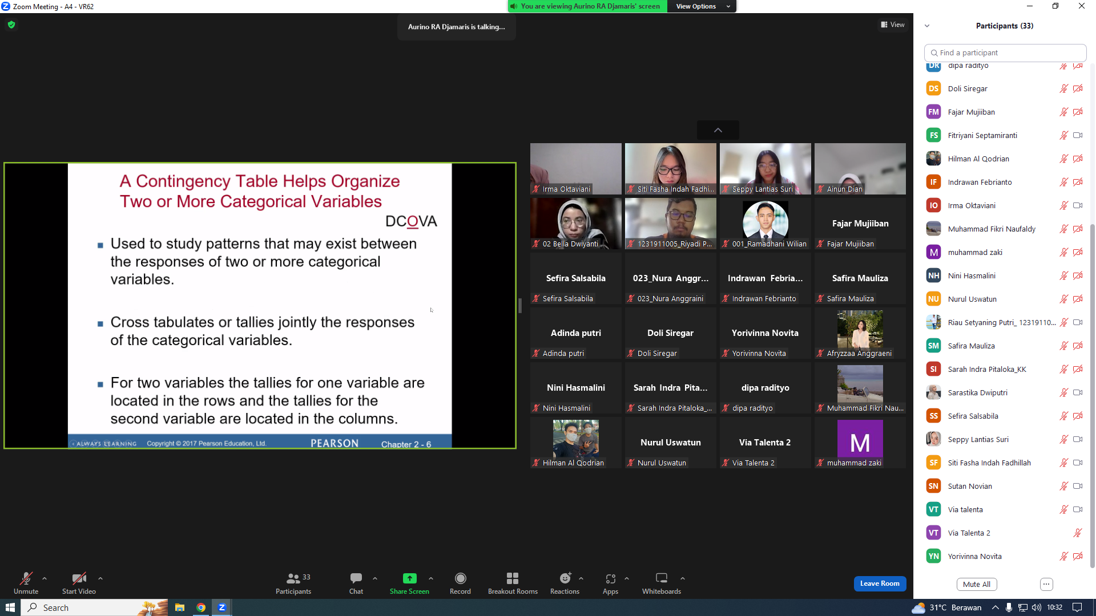Expand video options arrow next to Start Video
The width and height of the screenshot is (1096, 616).
[x=100, y=578]
